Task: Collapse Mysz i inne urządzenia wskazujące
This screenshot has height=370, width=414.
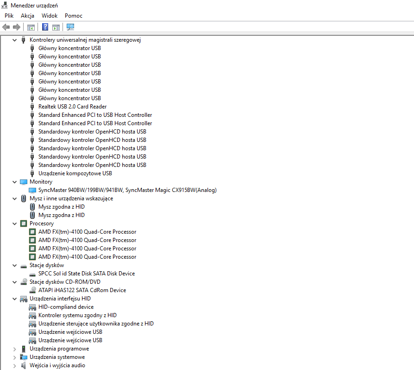Action: (x=14, y=199)
